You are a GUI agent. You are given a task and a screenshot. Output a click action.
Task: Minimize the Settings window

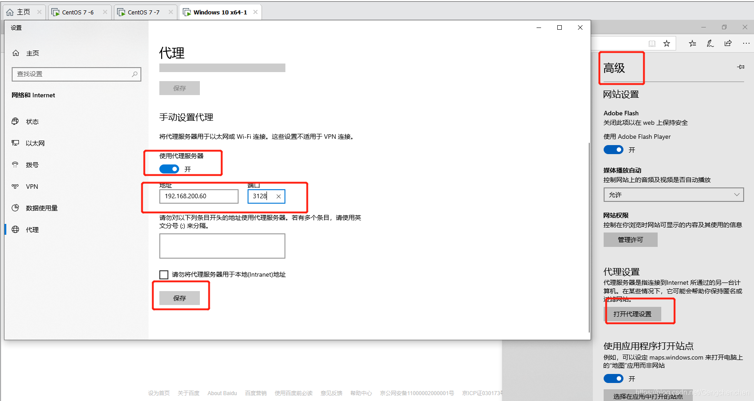coord(539,27)
